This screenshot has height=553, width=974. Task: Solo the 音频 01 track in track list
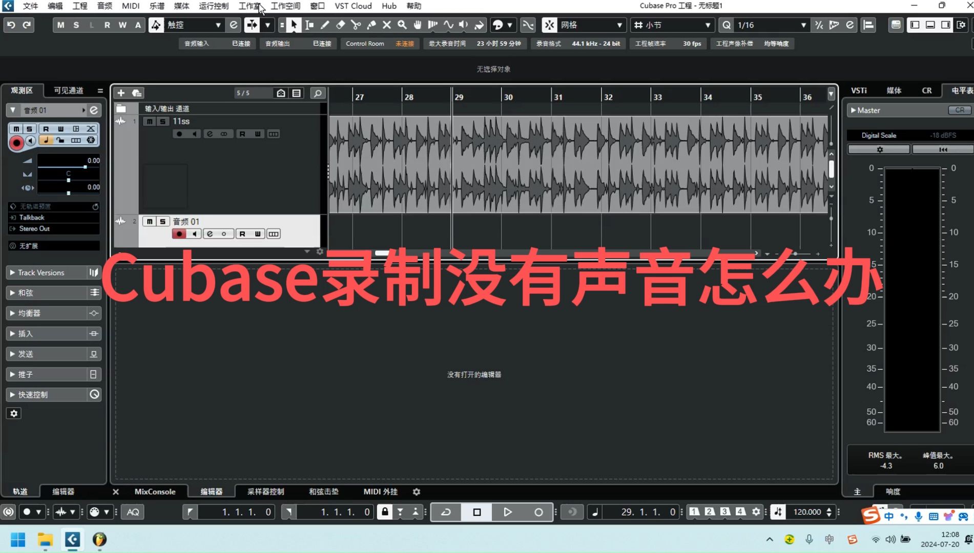click(162, 221)
